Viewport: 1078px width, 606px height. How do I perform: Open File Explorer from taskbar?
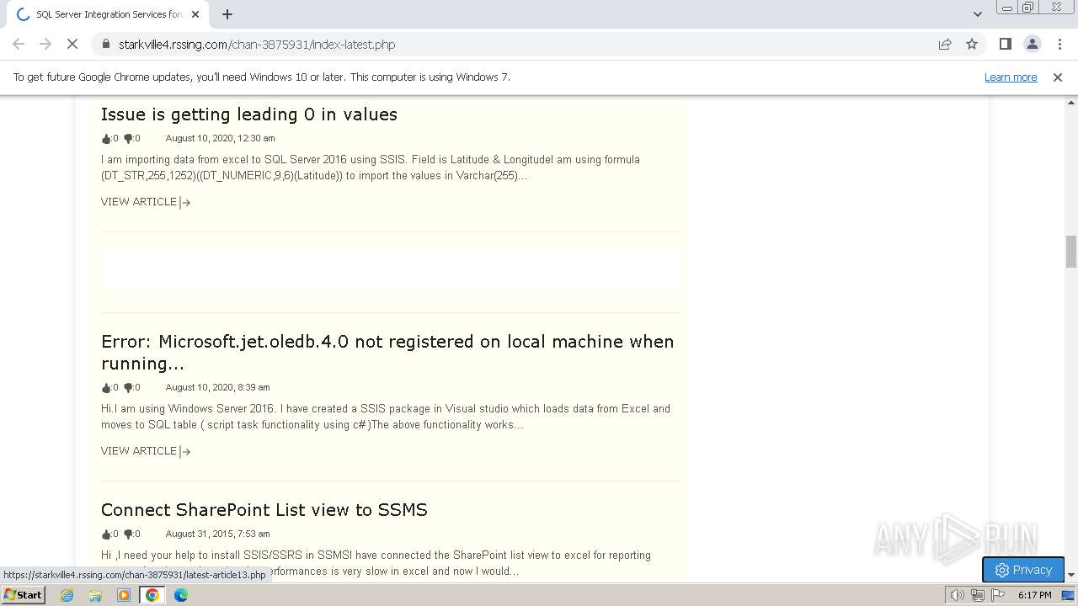[x=95, y=595]
